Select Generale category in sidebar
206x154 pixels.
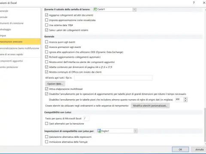click(20, 11)
